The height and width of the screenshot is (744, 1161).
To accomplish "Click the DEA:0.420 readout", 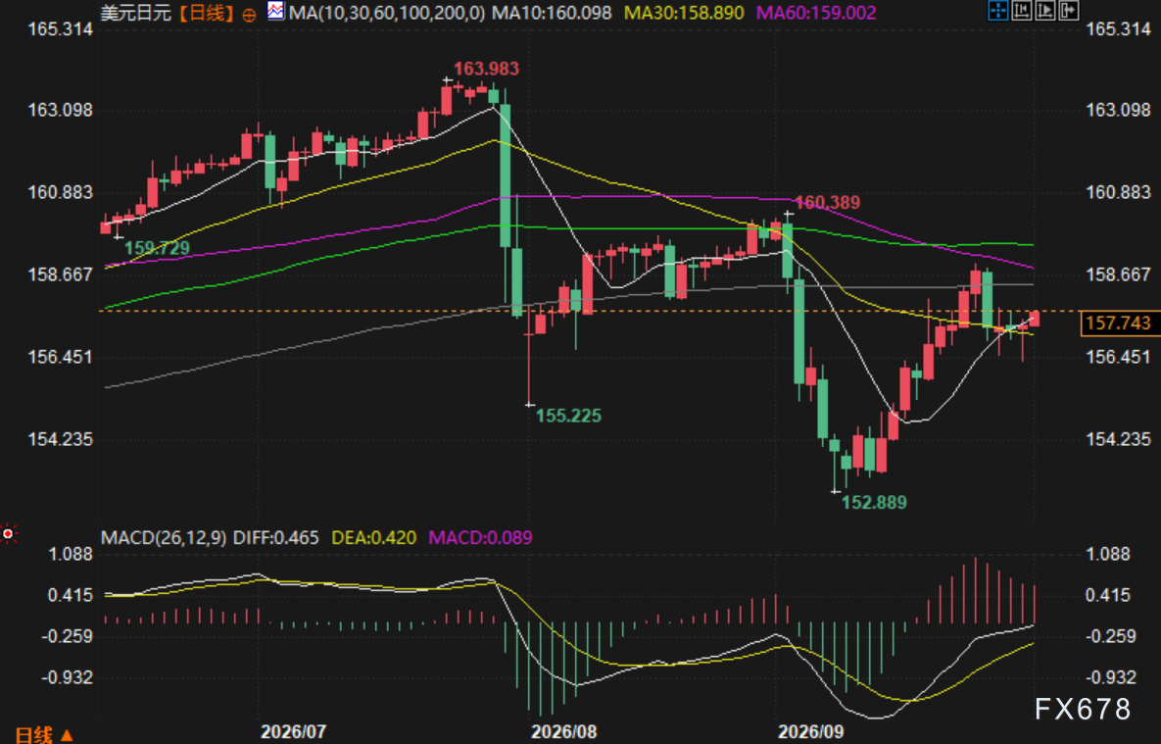I will tap(374, 537).
